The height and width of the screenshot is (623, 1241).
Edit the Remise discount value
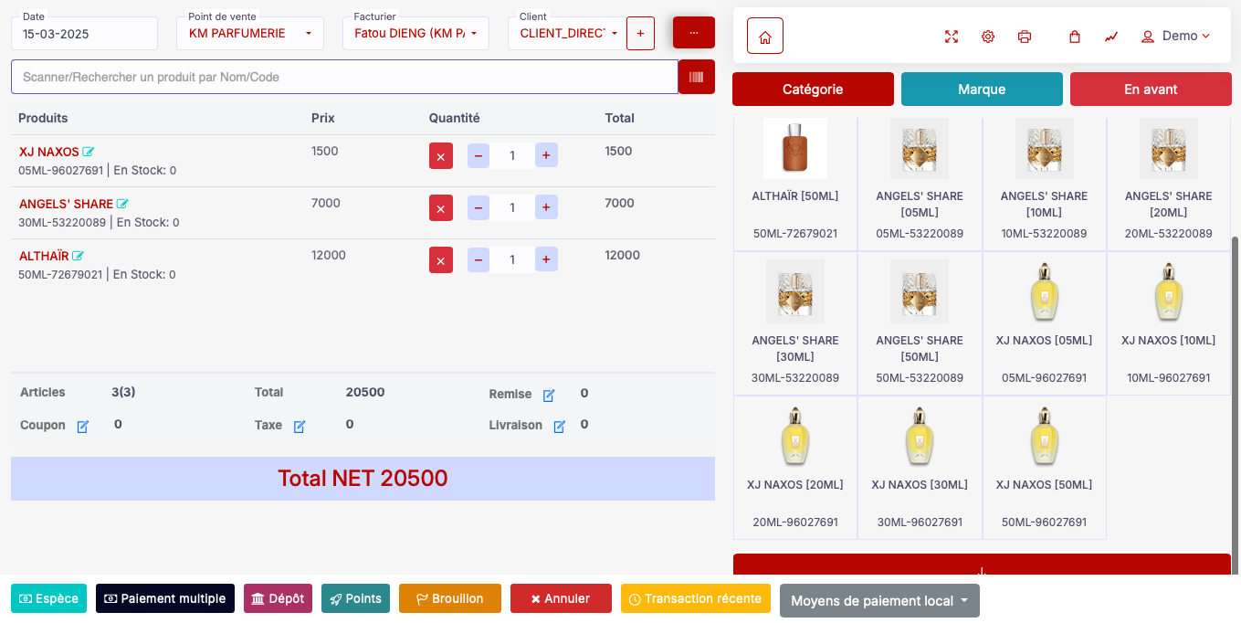coord(549,396)
